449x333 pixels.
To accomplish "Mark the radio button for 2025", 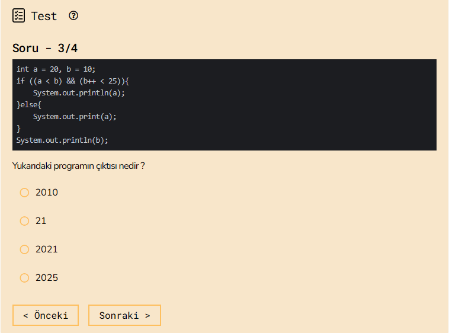I will click(x=24, y=278).
